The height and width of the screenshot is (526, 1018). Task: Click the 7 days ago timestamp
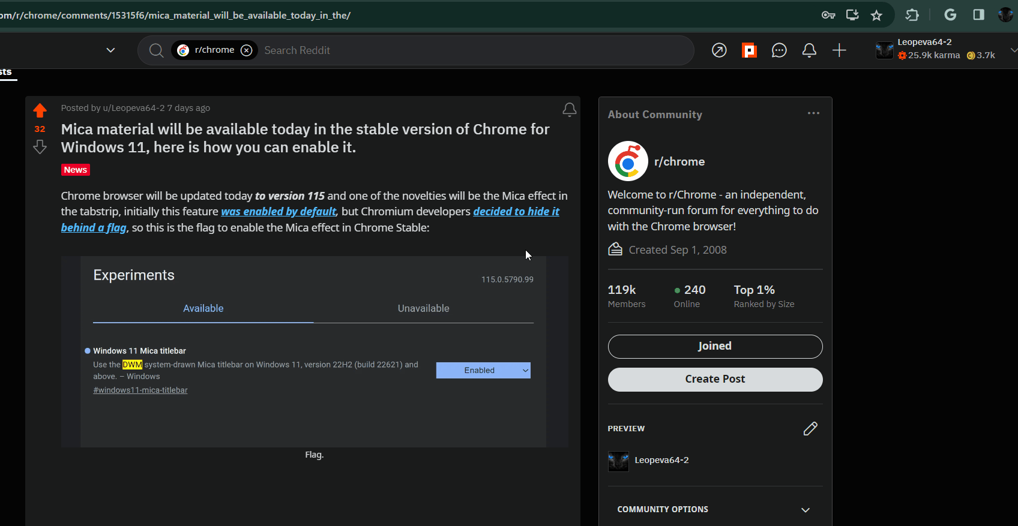[x=188, y=108]
